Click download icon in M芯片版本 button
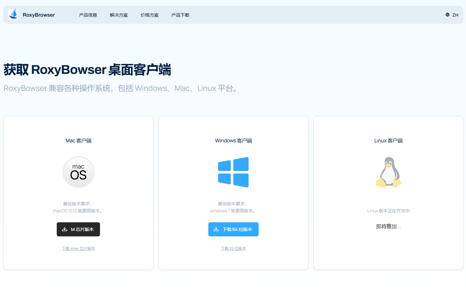The width and height of the screenshot is (466, 293). coord(64,229)
